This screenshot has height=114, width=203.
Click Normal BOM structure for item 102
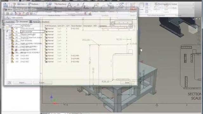(x=49, y=62)
